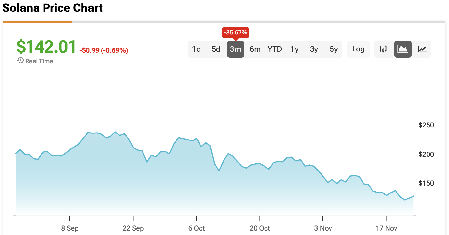Switch to the 6m time range

pos(255,49)
